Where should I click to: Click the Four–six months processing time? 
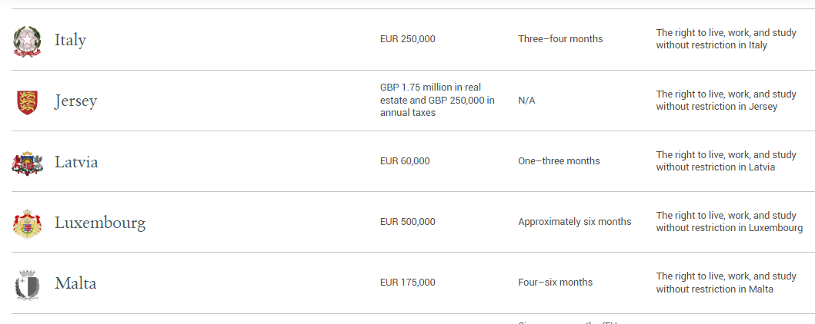pos(555,283)
